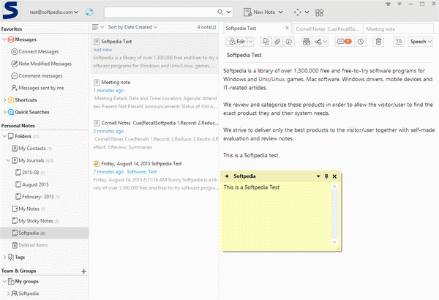The height and width of the screenshot is (300, 439).
Task: Open the comments icon with badge
Action: 345,42
